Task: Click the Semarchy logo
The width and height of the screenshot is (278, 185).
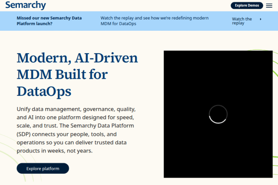Action: pyautogui.click(x=26, y=5)
